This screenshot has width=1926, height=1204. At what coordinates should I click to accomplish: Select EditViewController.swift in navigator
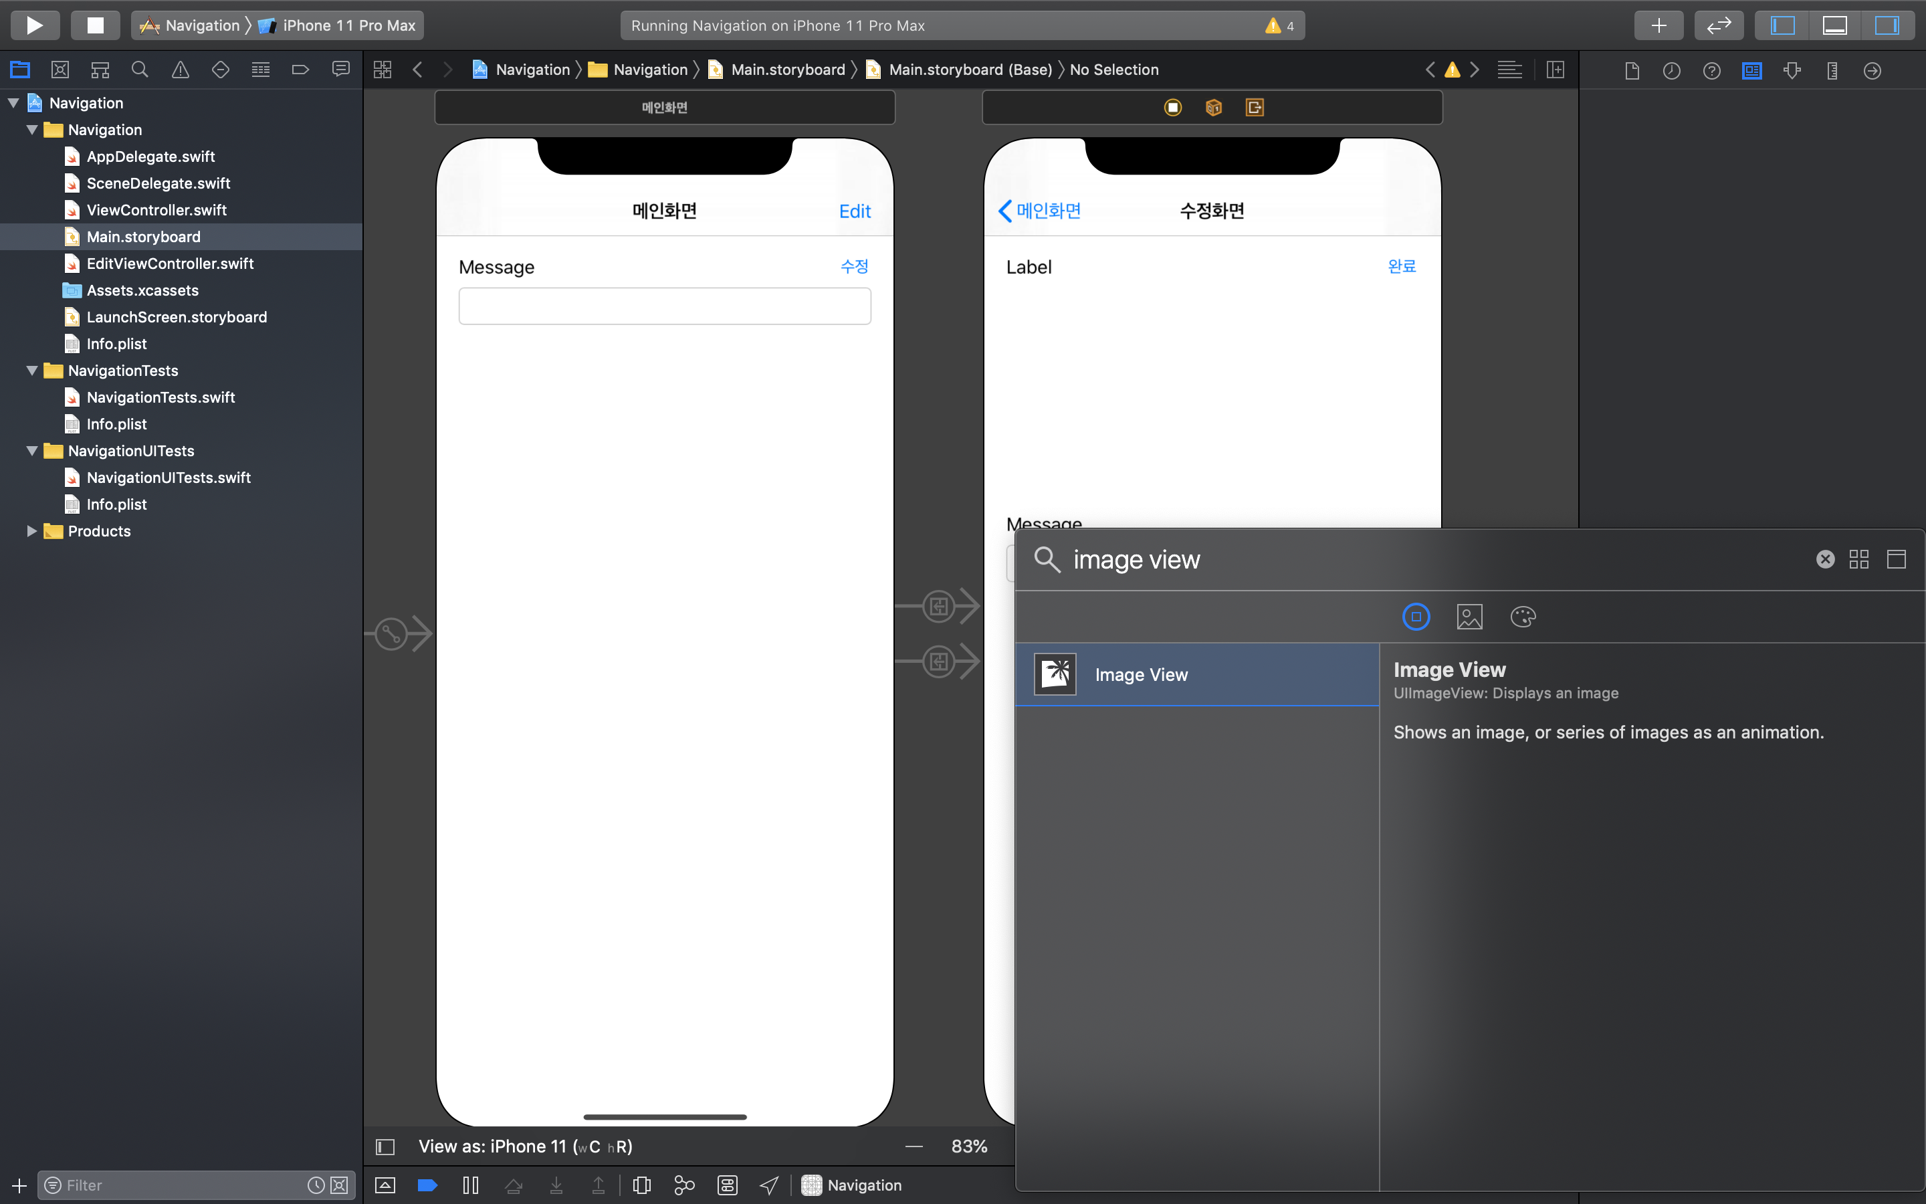[x=169, y=264]
